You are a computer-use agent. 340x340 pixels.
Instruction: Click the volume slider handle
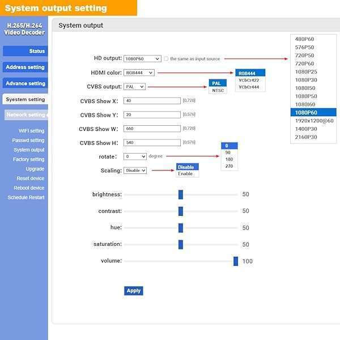point(236,261)
